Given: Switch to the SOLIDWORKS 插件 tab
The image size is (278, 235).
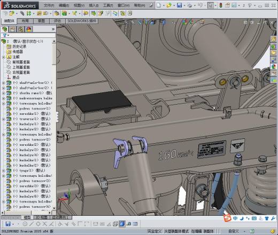Looking at the screenshot, I should tap(82, 21).
